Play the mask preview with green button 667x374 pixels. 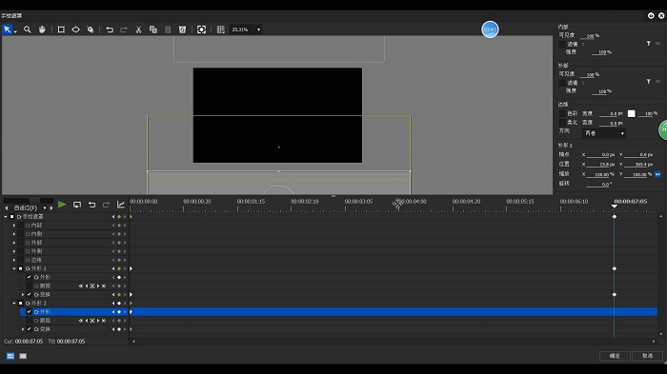[x=62, y=205]
